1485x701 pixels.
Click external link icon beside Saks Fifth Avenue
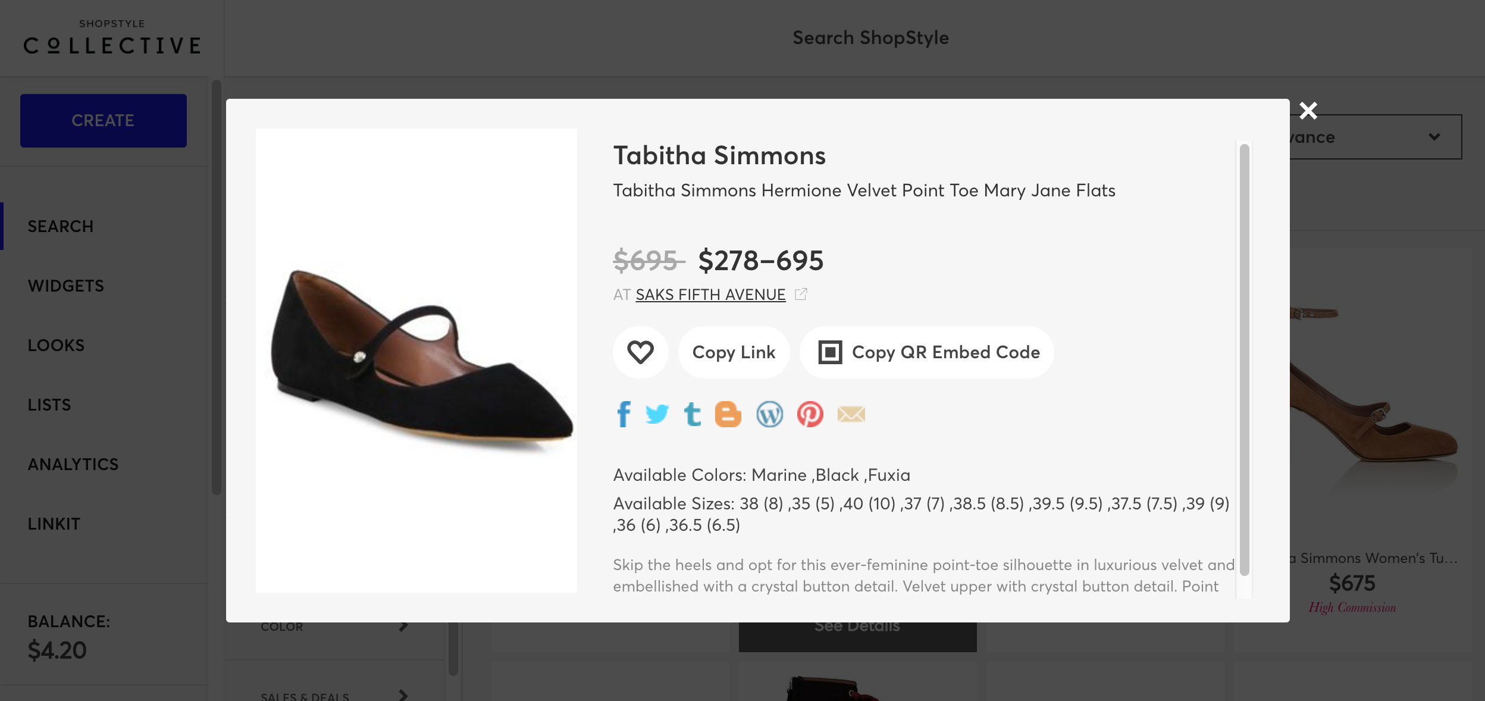tap(801, 294)
